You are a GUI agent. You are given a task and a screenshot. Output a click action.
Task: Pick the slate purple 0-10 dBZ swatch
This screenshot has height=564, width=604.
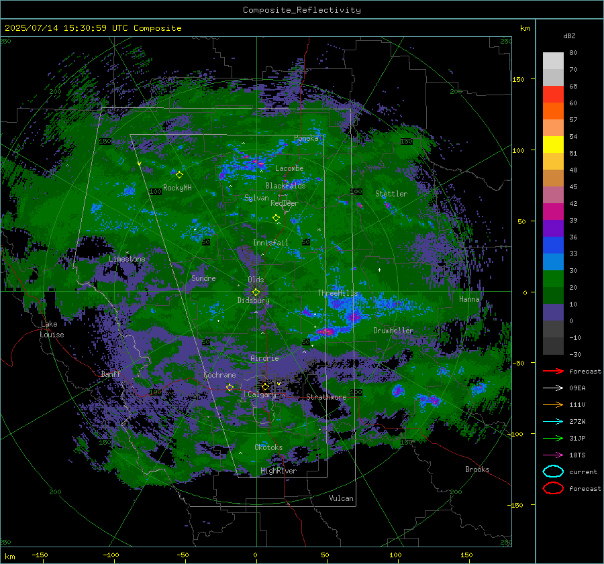point(553,312)
